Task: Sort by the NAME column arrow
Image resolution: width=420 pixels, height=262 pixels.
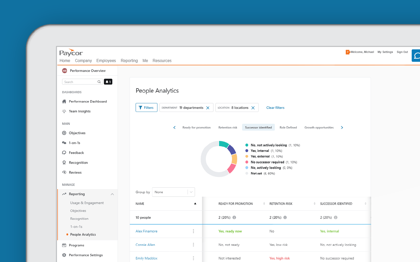Action: (195, 204)
